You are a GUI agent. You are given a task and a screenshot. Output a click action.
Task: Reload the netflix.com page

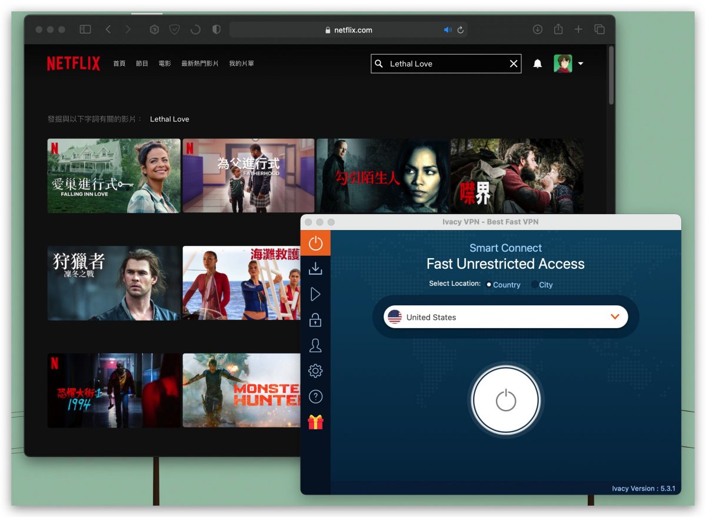click(461, 30)
